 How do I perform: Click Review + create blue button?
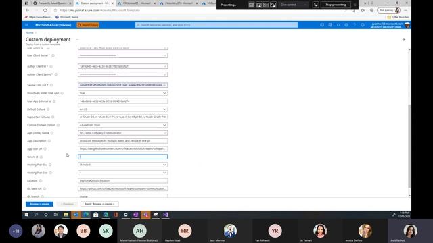coord(39,204)
